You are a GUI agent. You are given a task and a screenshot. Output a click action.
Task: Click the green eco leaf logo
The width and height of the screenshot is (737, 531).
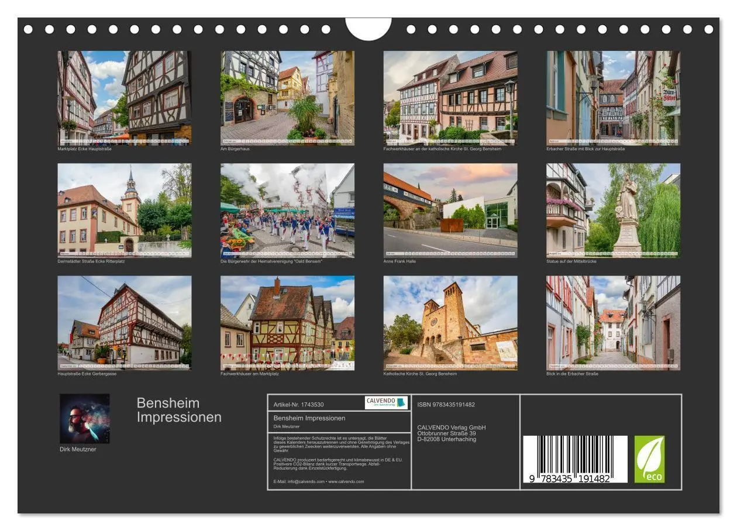click(x=649, y=459)
